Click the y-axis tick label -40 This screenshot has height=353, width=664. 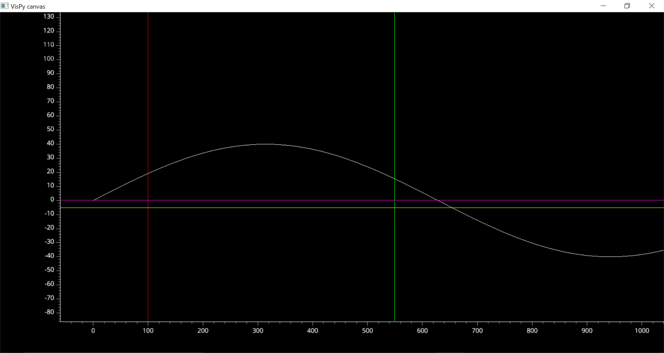(x=49, y=256)
